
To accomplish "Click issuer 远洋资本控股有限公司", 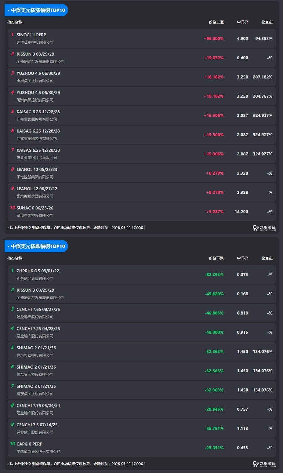I will point(35,42).
